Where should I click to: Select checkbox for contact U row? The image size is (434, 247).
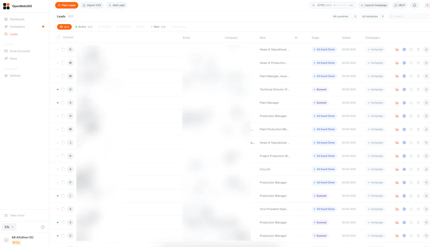(63, 236)
